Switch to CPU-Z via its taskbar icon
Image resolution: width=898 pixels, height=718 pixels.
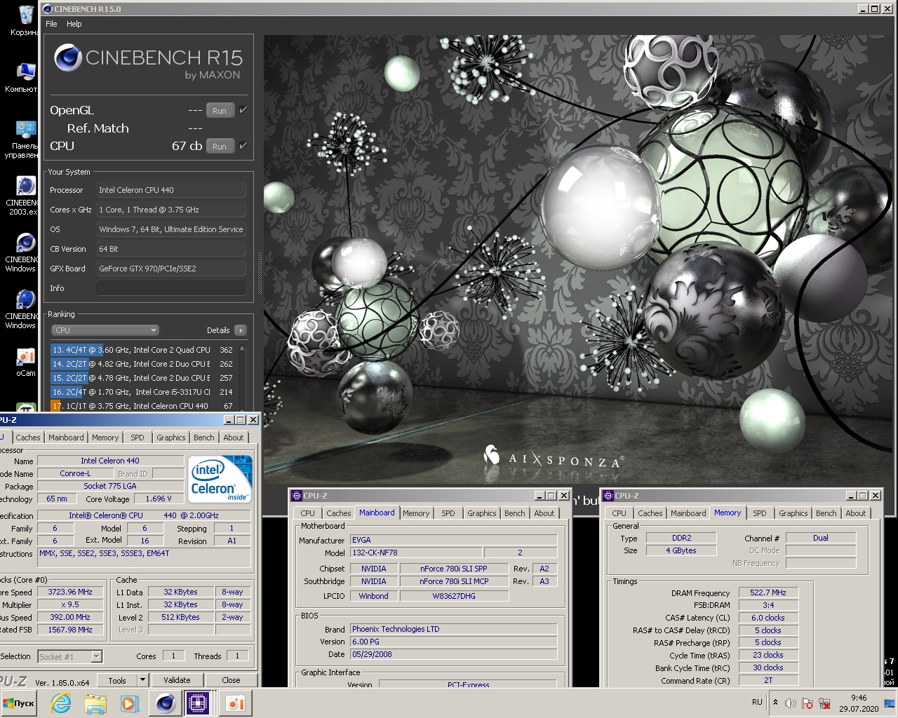[199, 703]
